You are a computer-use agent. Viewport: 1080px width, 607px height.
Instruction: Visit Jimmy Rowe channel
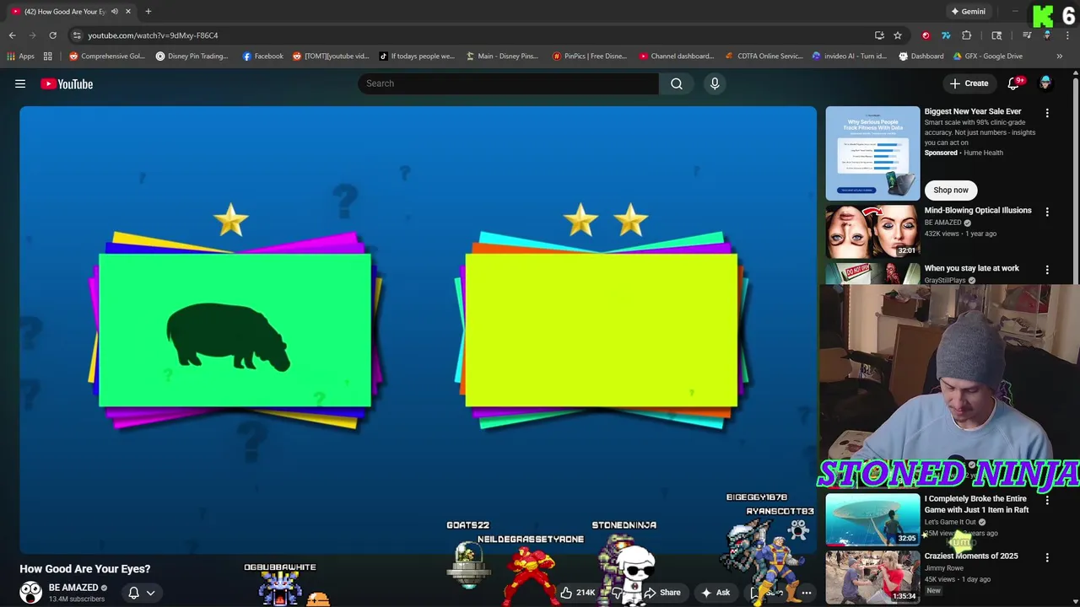coord(943,568)
